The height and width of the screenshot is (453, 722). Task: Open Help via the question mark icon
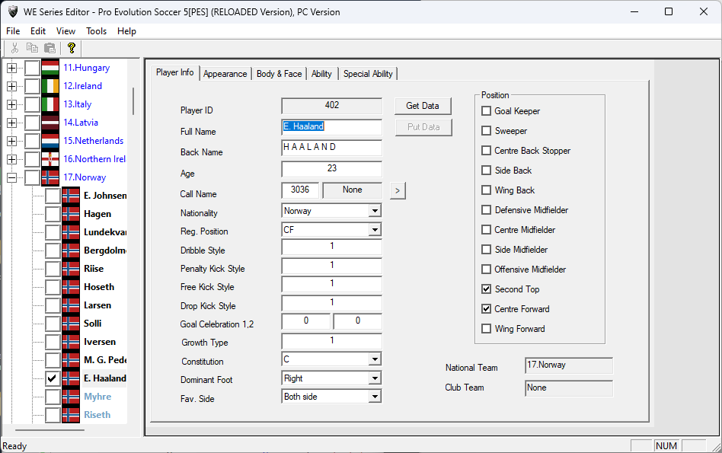coord(71,48)
